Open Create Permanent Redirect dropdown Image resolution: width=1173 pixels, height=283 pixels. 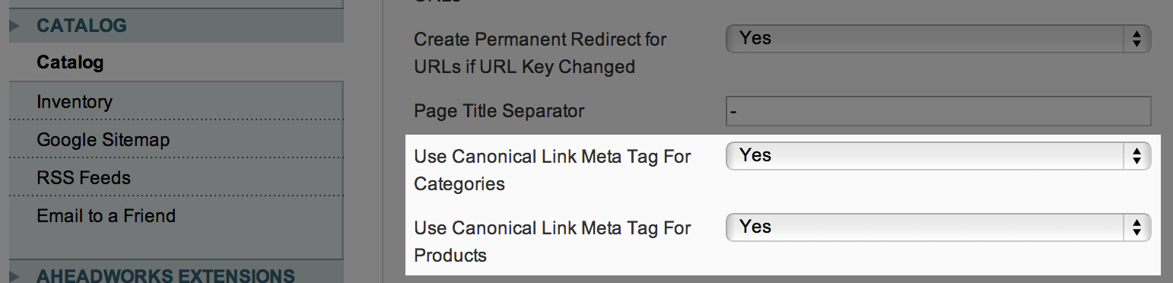(x=939, y=39)
